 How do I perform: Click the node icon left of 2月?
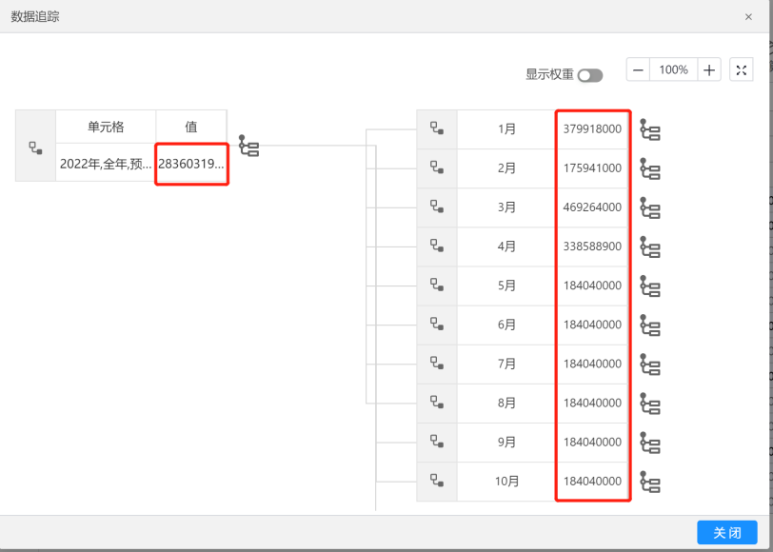pyautogui.click(x=437, y=168)
